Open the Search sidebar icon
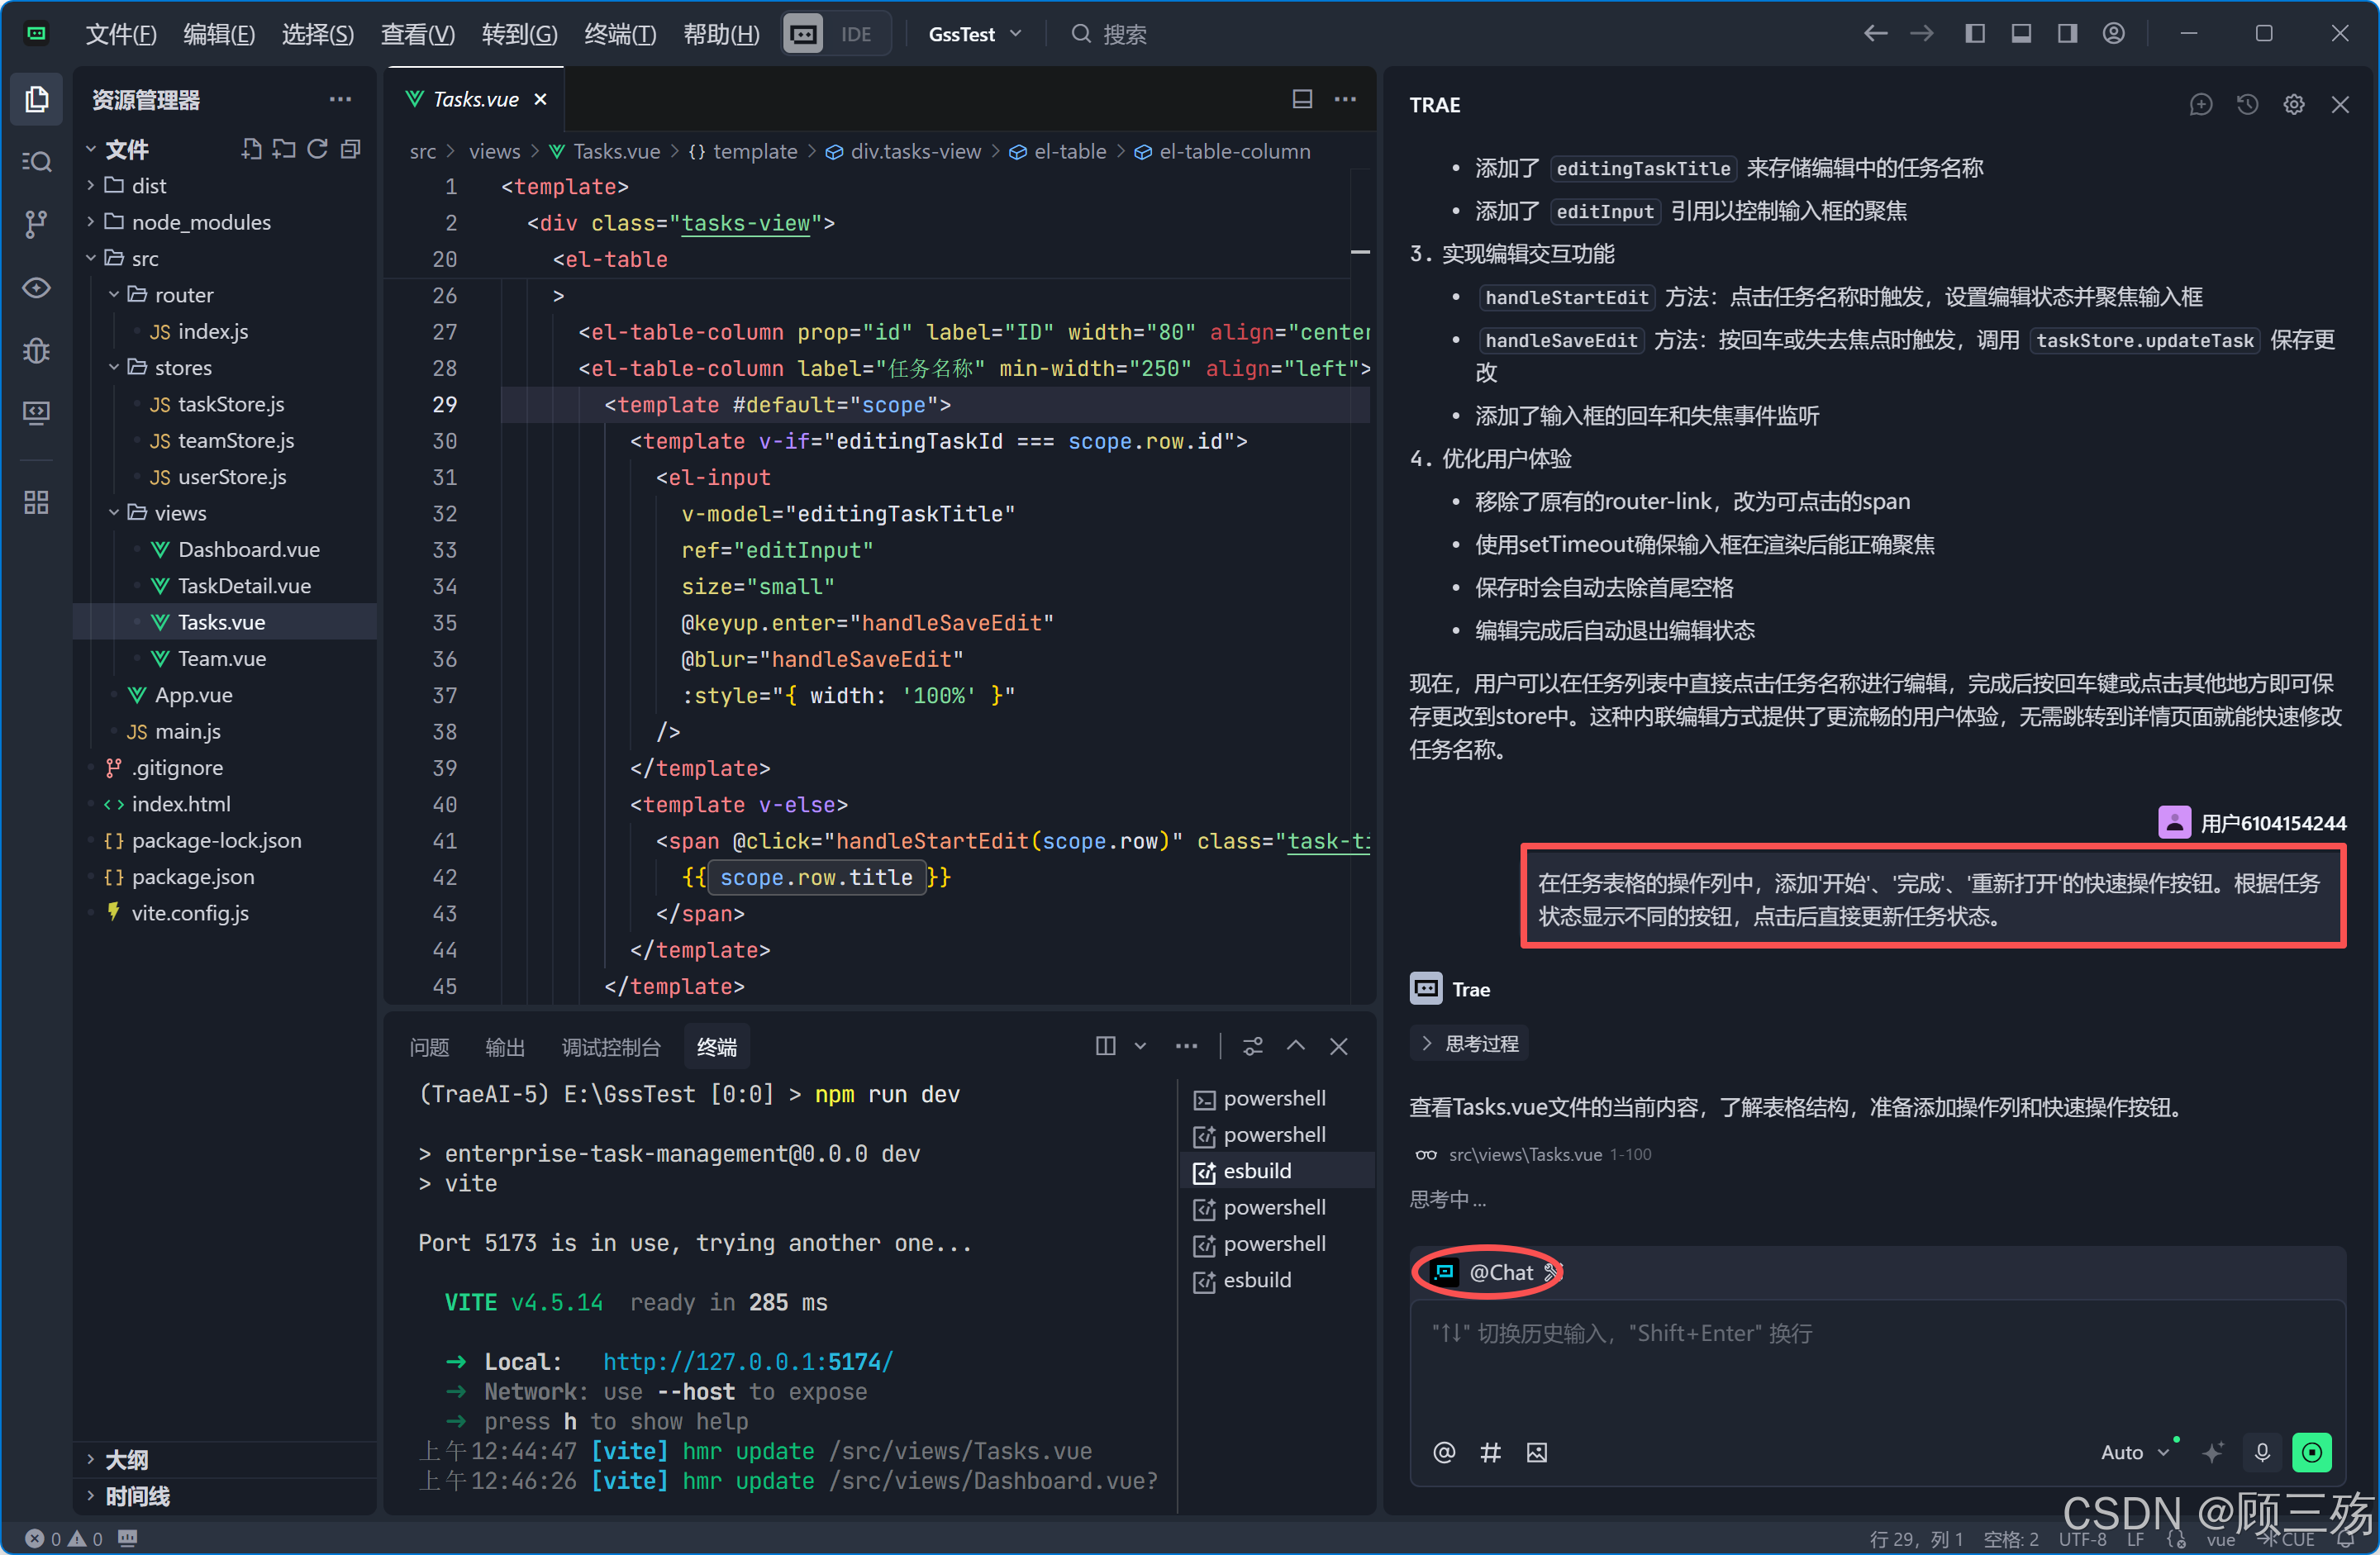2380x1555 pixels. (36, 161)
